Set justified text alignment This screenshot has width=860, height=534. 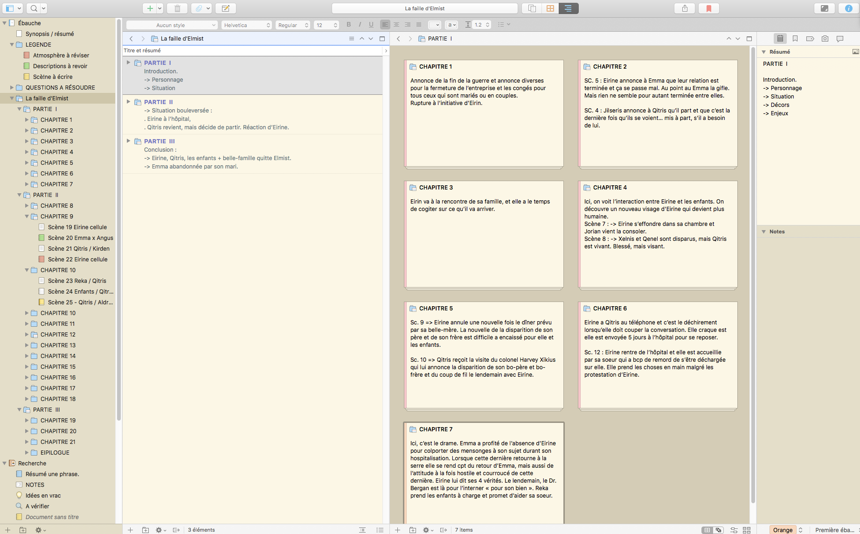click(x=419, y=25)
